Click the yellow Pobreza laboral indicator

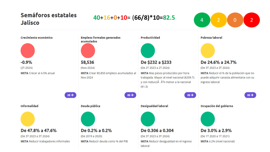(208, 51)
